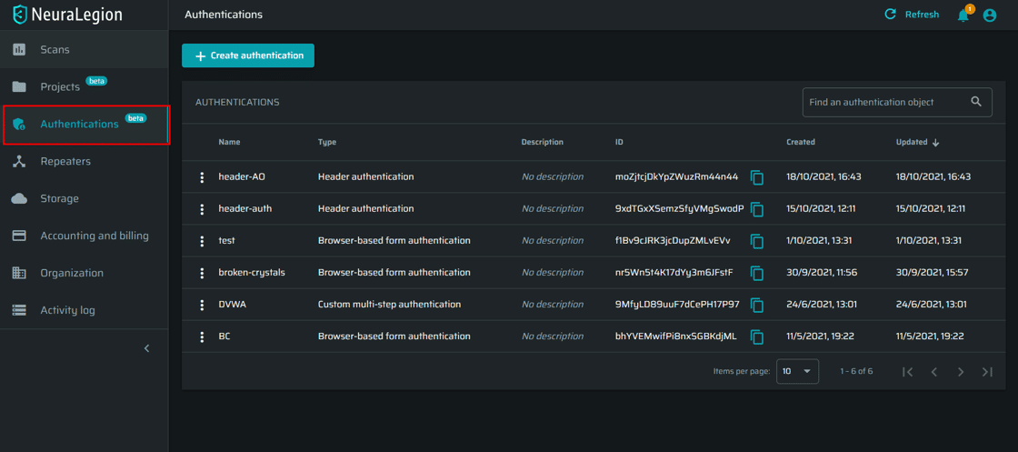Image resolution: width=1018 pixels, height=452 pixels.
Task: Open actions menu for broken-crystals
Action: pyautogui.click(x=202, y=273)
